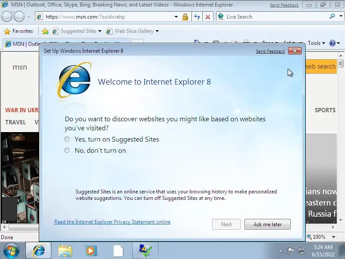Click the horizontal scrollbar right arrow
345x259 pixels.
[333, 227]
